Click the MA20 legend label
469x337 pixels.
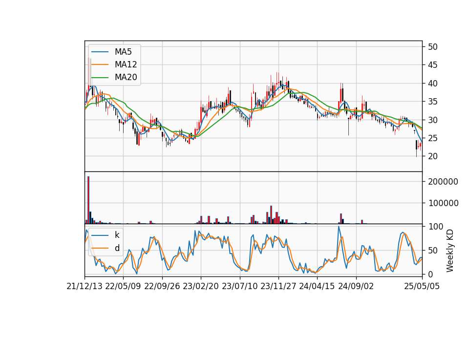[x=126, y=77]
